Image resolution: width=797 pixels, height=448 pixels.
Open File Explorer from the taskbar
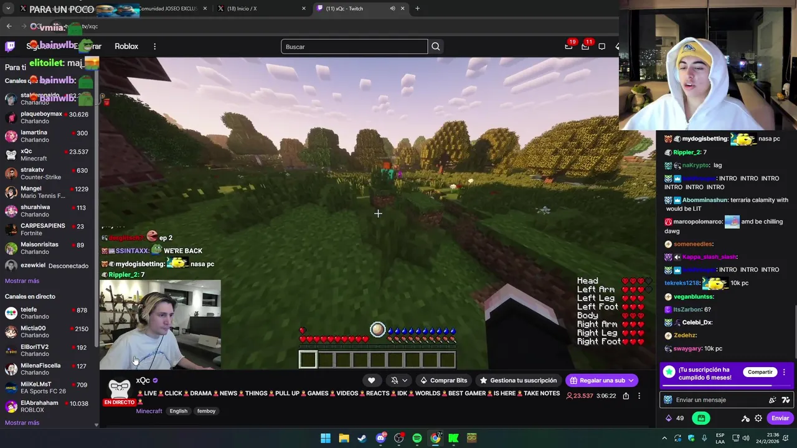tap(344, 438)
